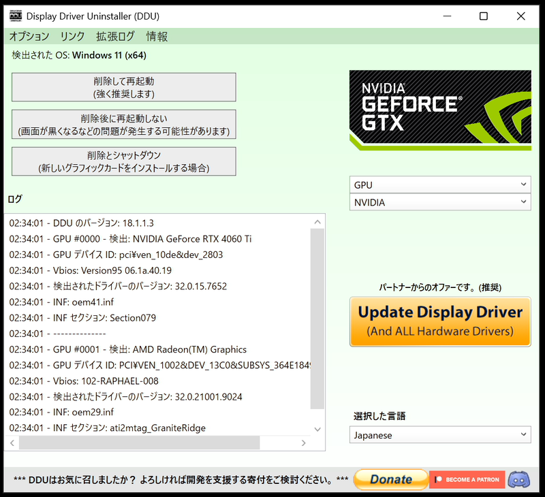Click the PayPal Donate icon at the bottom
Image resolution: width=545 pixels, height=497 pixels.
coord(390,479)
